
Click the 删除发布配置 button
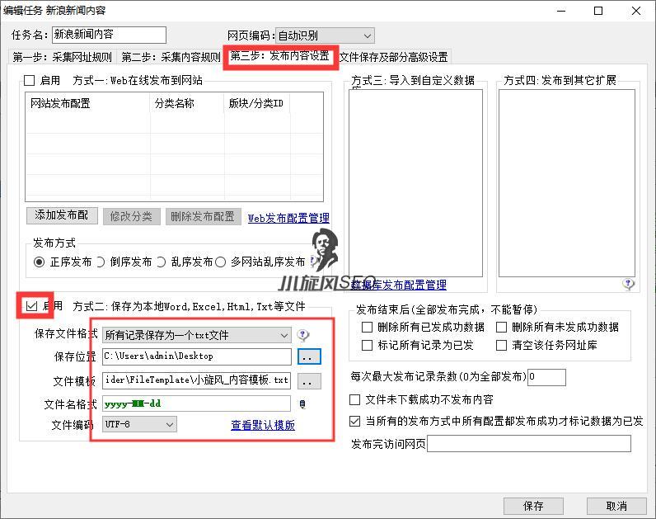click(203, 216)
